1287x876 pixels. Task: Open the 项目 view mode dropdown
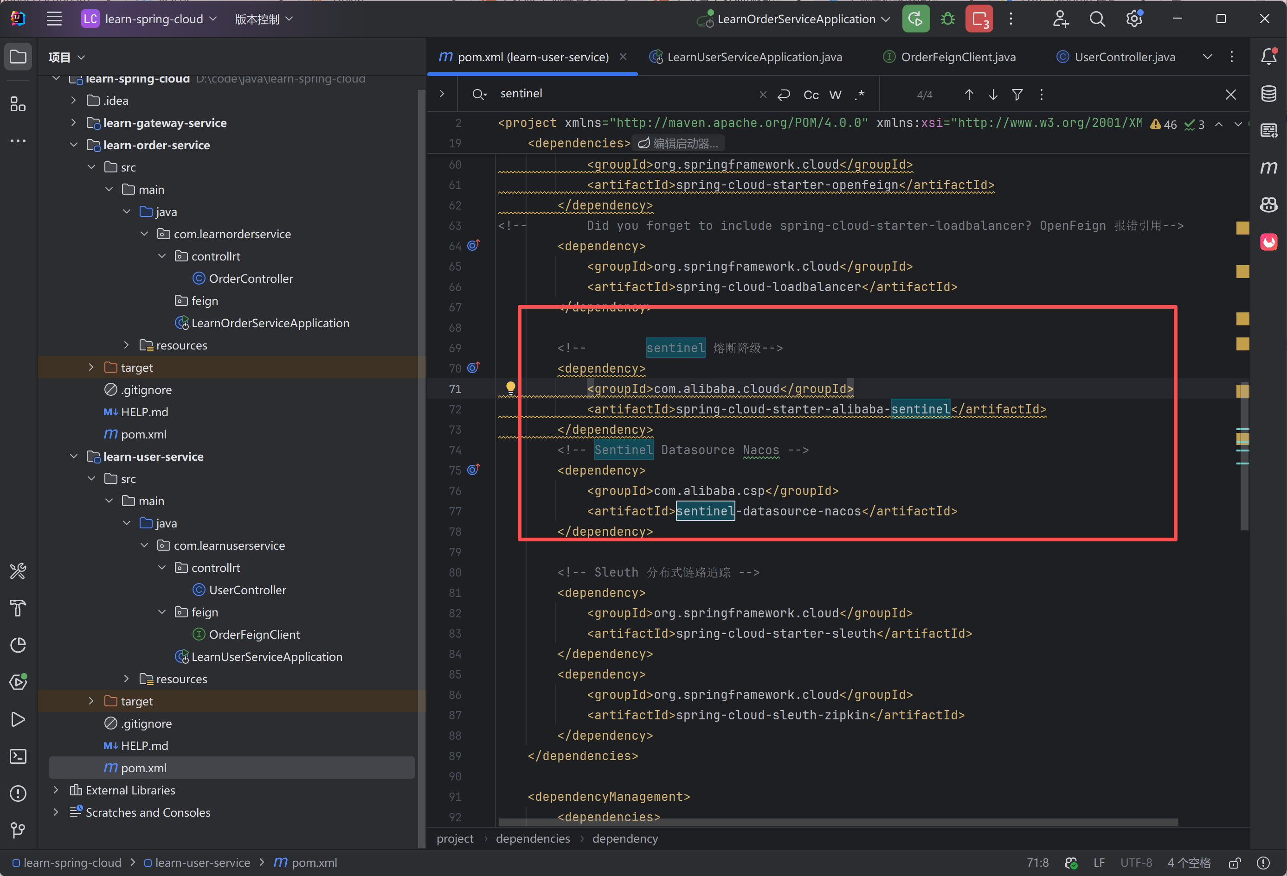tap(66, 57)
